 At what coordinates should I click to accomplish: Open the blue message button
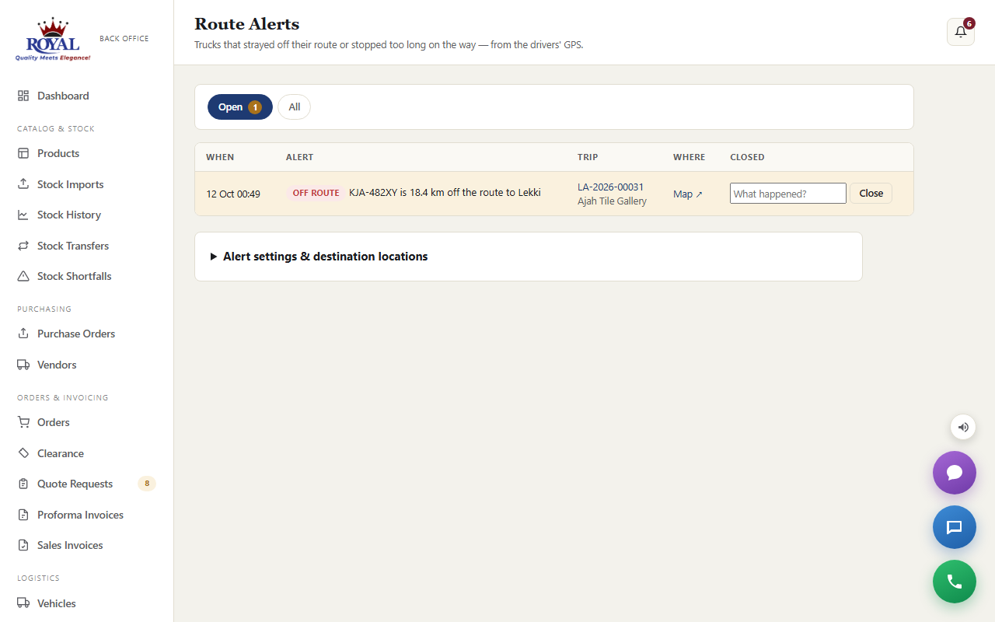pyautogui.click(x=955, y=527)
